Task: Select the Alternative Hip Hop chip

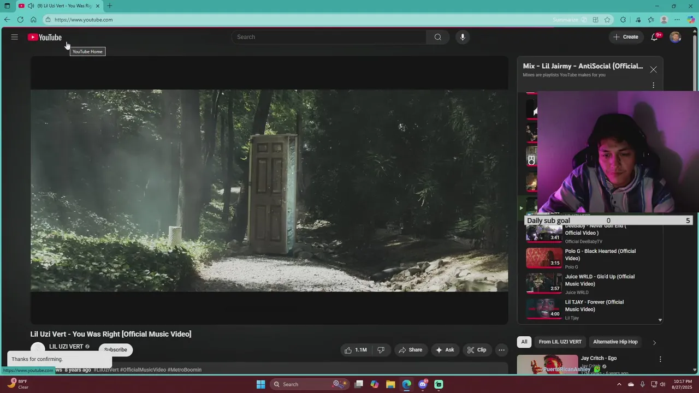Action: click(x=615, y=342)
